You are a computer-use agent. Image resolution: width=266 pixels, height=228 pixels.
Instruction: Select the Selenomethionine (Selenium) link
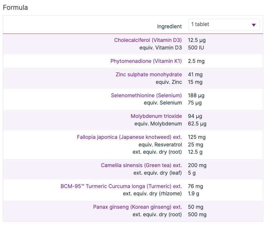[146, 95]
